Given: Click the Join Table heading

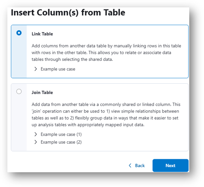Looking at the screenshot, I should pyautogui.click(x=42, y=92).
